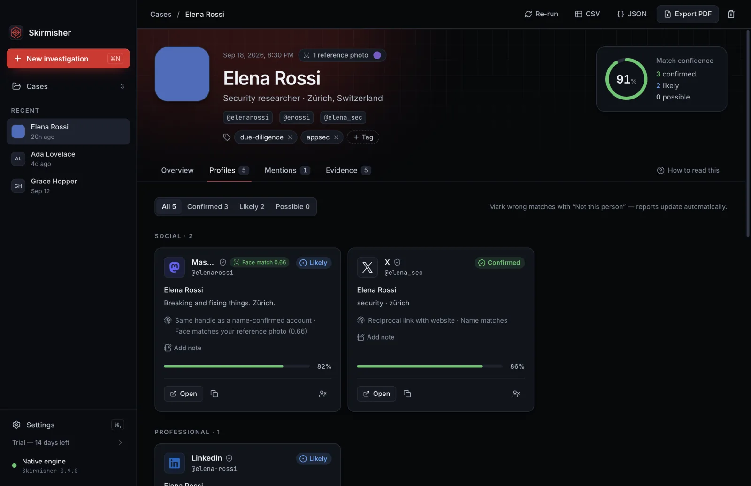Export results as CSV
This screenshot has height=486, width=751.
[x=587, y=14]
